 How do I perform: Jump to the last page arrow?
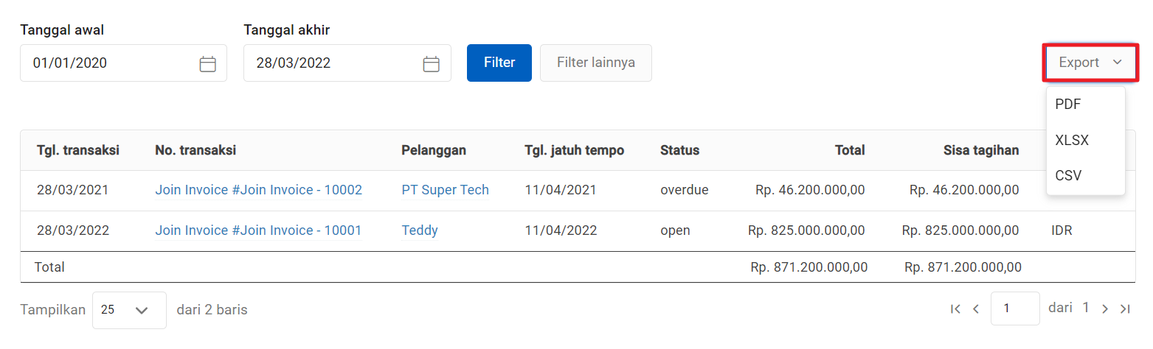pyautogui.click(x=1125, y=309)
